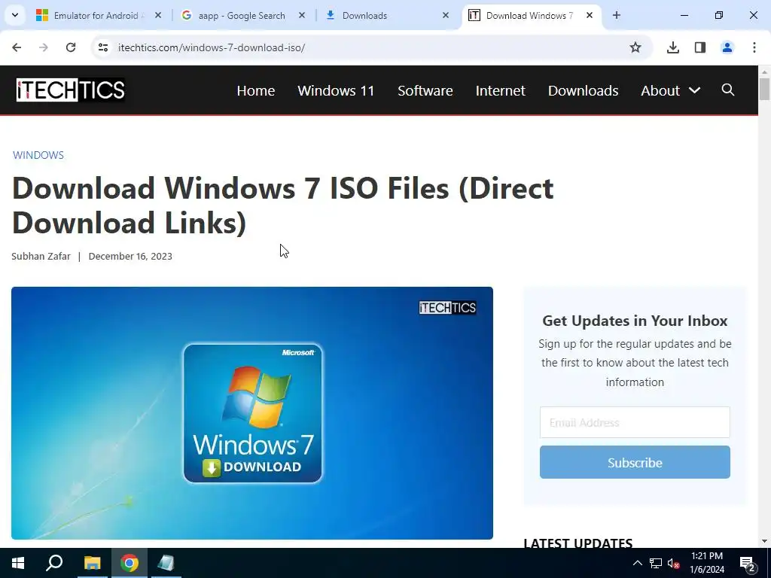Open a new browser tab
Image resolution: width=771 pixels, height=578 pixels.
(x=617, y=15)
